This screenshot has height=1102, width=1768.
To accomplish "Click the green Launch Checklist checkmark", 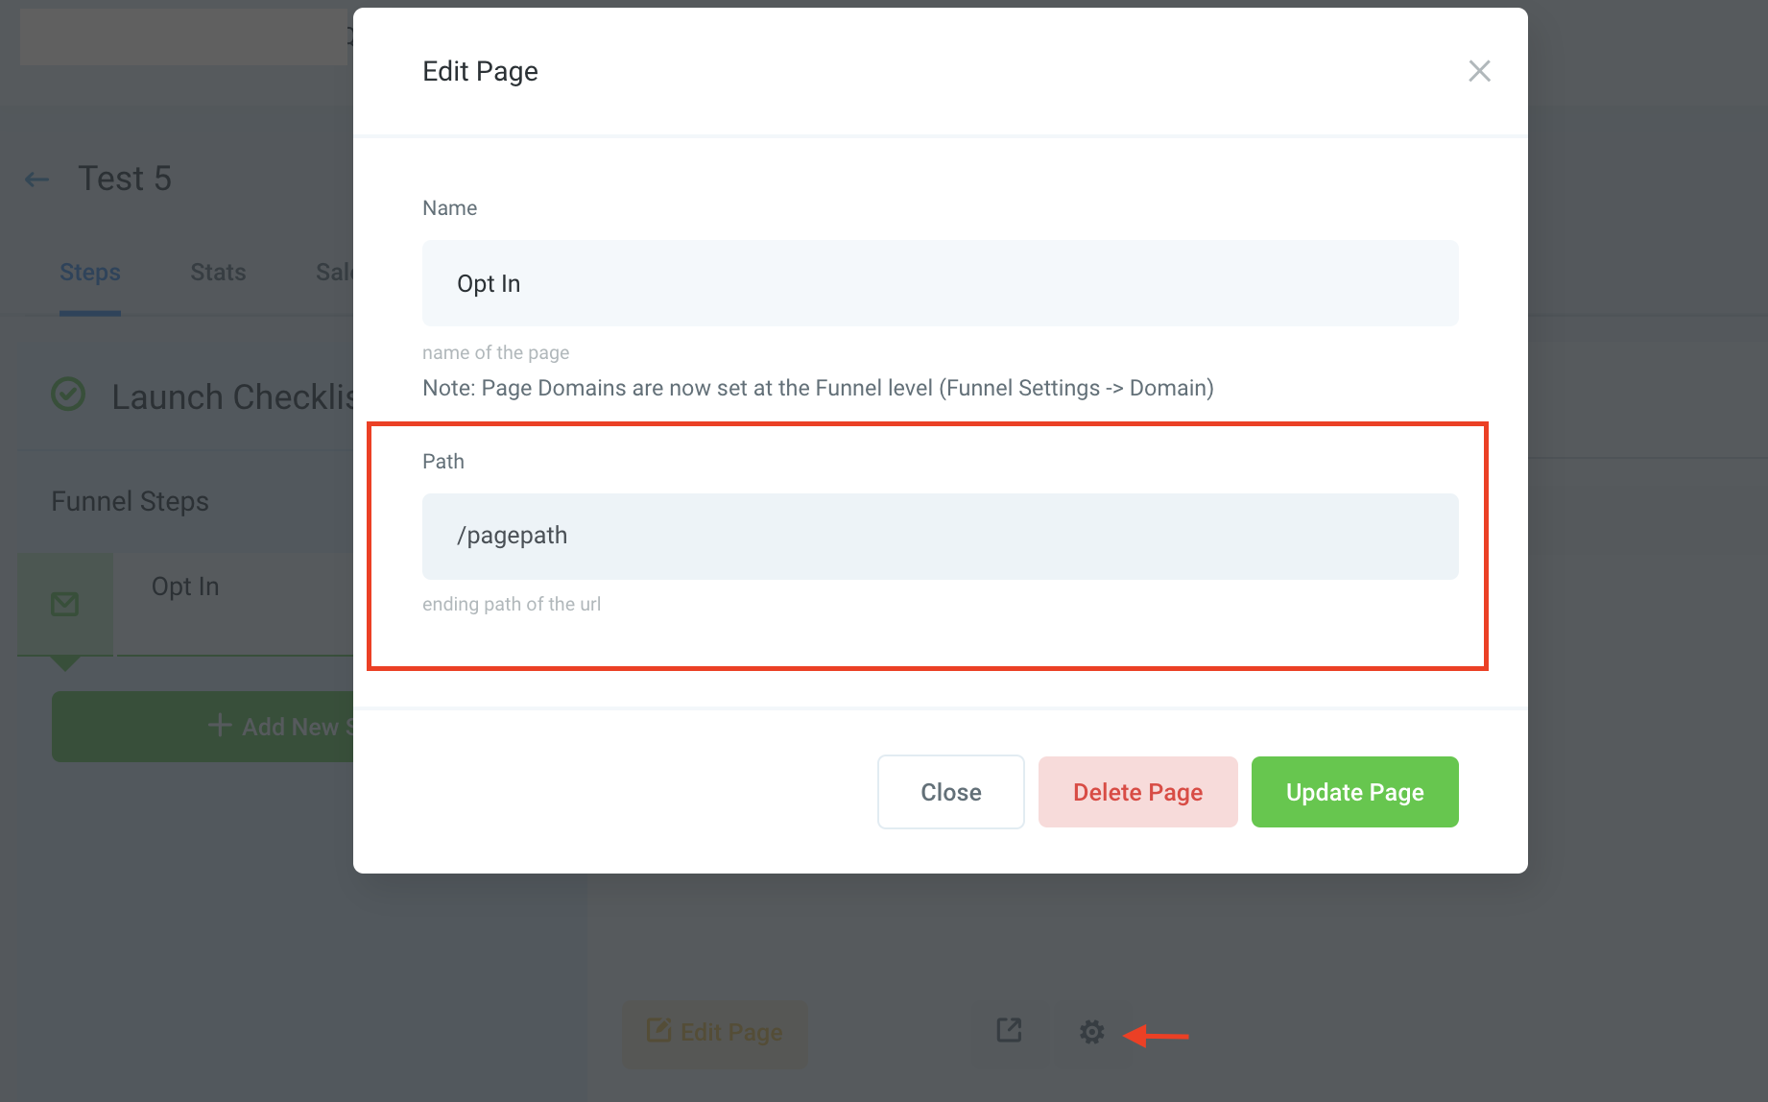I will (67, 394).
